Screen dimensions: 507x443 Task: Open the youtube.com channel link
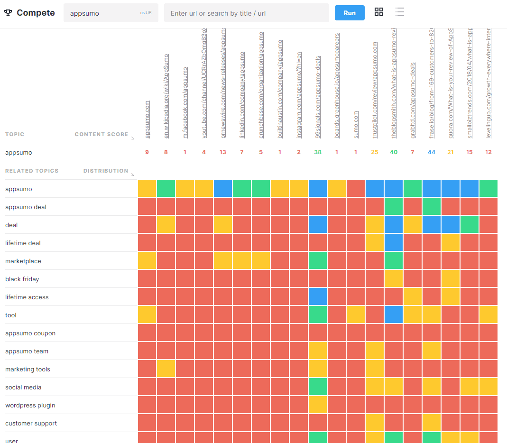point(204,83)
